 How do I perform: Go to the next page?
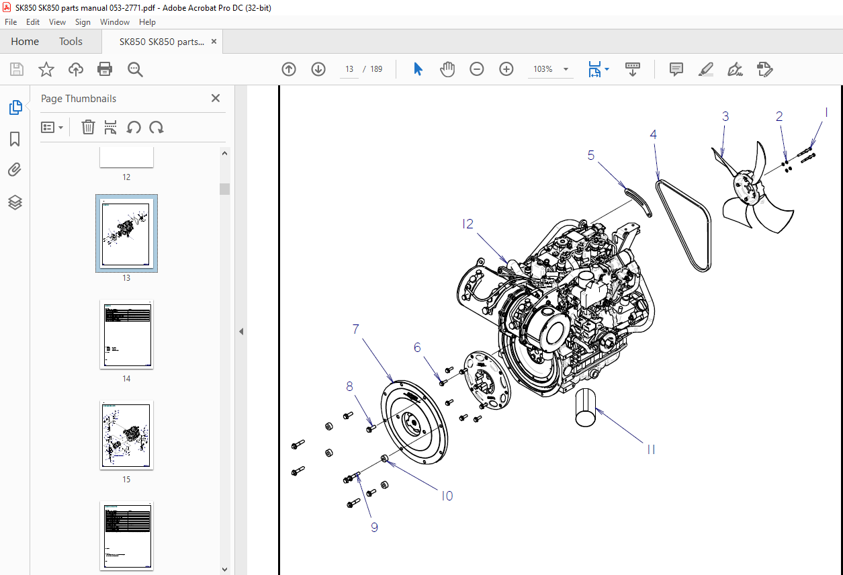318,69
